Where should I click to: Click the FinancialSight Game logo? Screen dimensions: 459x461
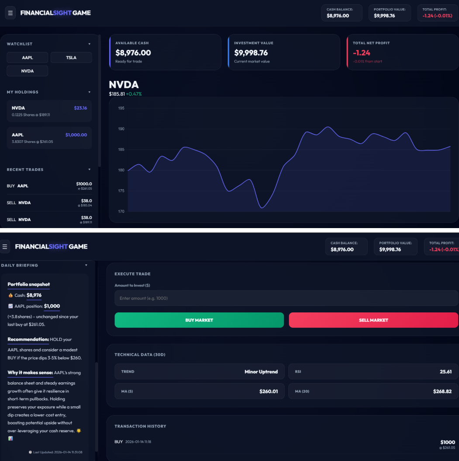tap(56, 13)
